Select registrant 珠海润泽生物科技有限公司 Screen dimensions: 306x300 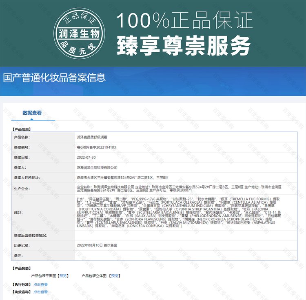coord(97,167)
